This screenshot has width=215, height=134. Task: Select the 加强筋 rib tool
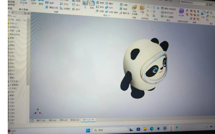65,9
